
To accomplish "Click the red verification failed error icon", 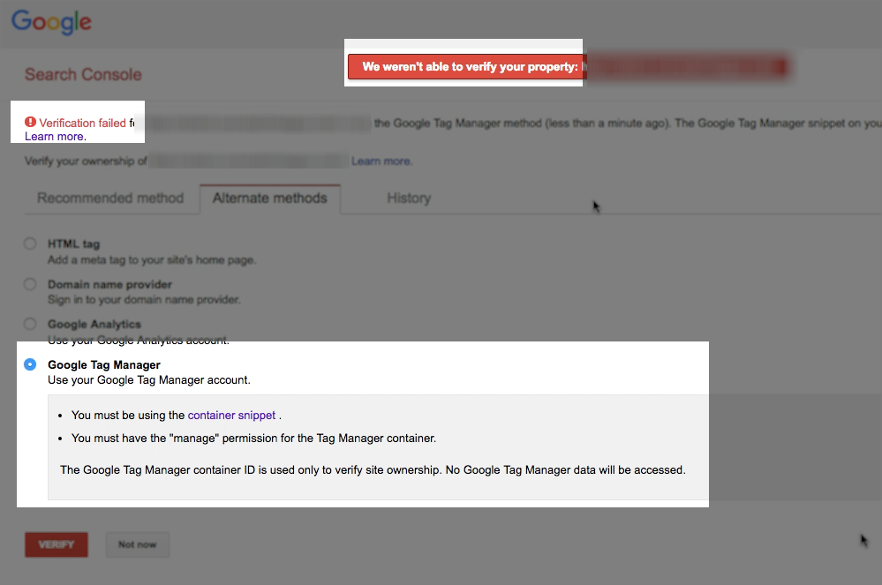I will [x=30, y=122].
